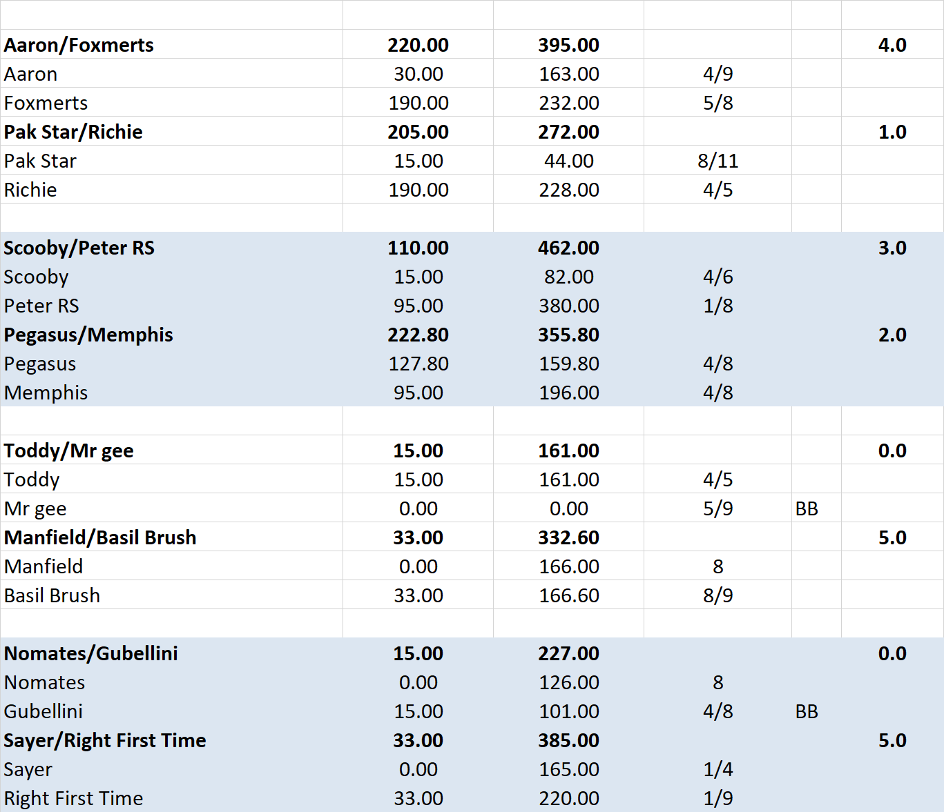Select the 4.0 points cell for Aaron/Foxmerts

click(892, 45)
